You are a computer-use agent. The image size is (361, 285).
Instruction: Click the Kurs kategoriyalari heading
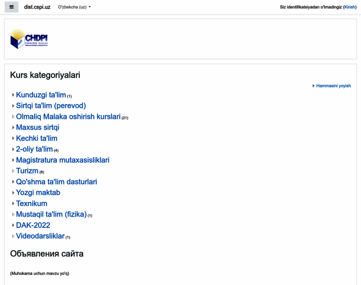click(45, 75)
